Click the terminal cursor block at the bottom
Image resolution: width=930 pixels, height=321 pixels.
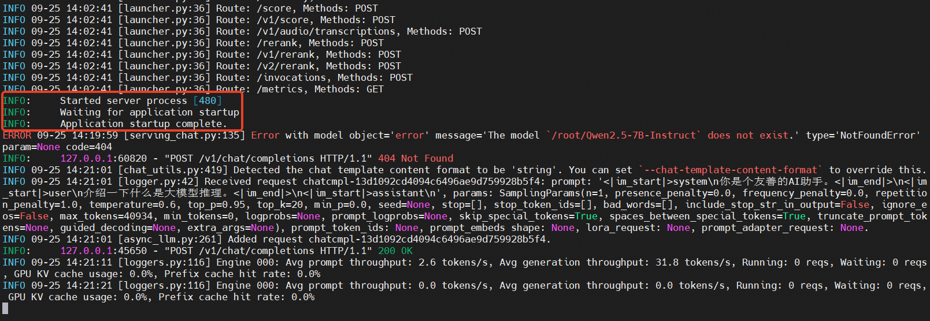pos(5,309)
